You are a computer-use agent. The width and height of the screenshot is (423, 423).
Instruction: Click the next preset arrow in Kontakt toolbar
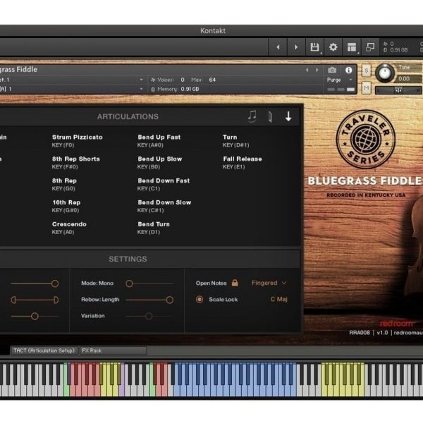[296, 47]
